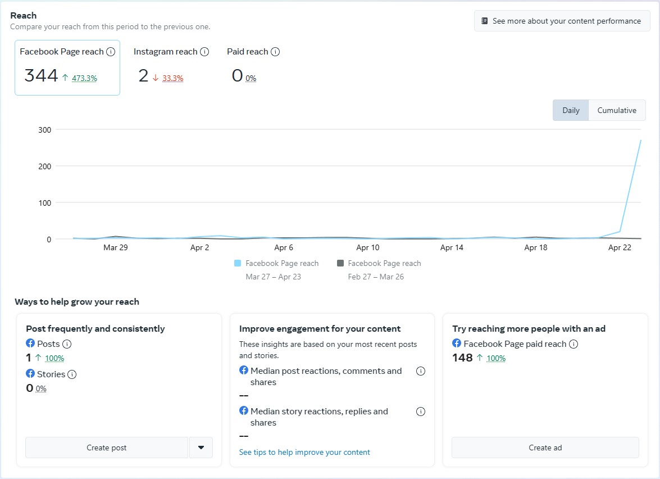Toggle light blue Mar 27 – Apr 23 legend series
The width and height of the screenshot is (660, 479).
pos(276,270)
